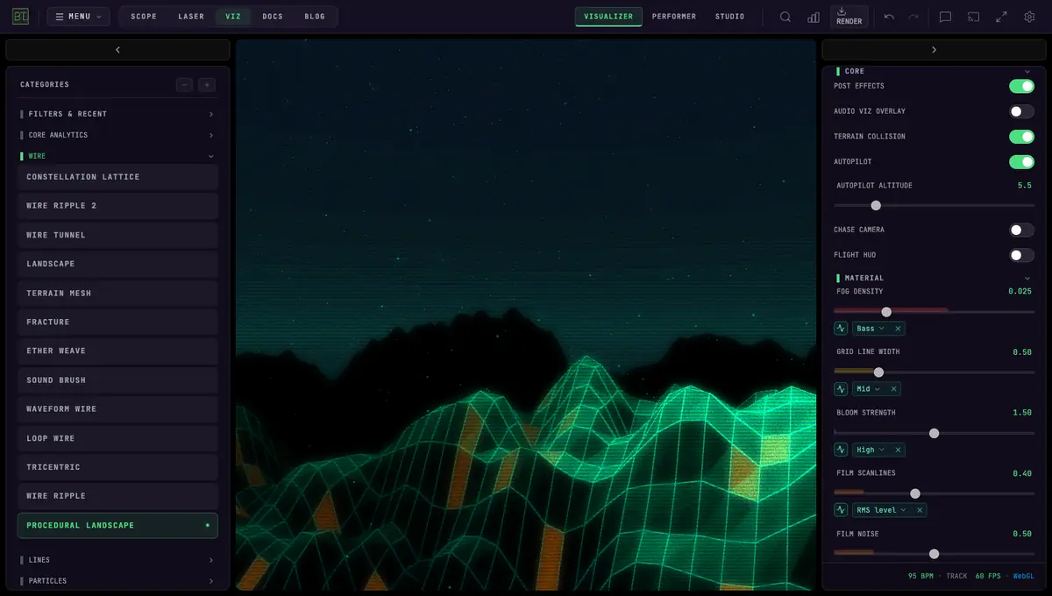This screenshot has width=1052, height=596.
Task: Remove the RMS level audio mapping
Action: click(920, 510)
